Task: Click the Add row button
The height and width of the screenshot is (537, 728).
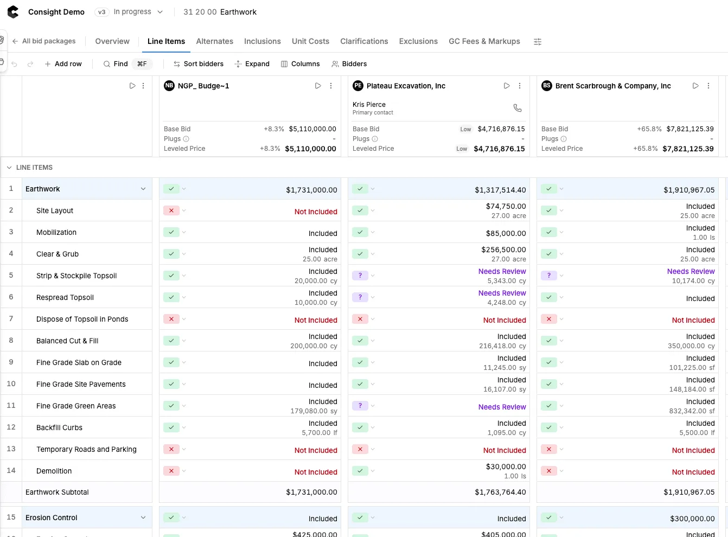Action: 63,64
